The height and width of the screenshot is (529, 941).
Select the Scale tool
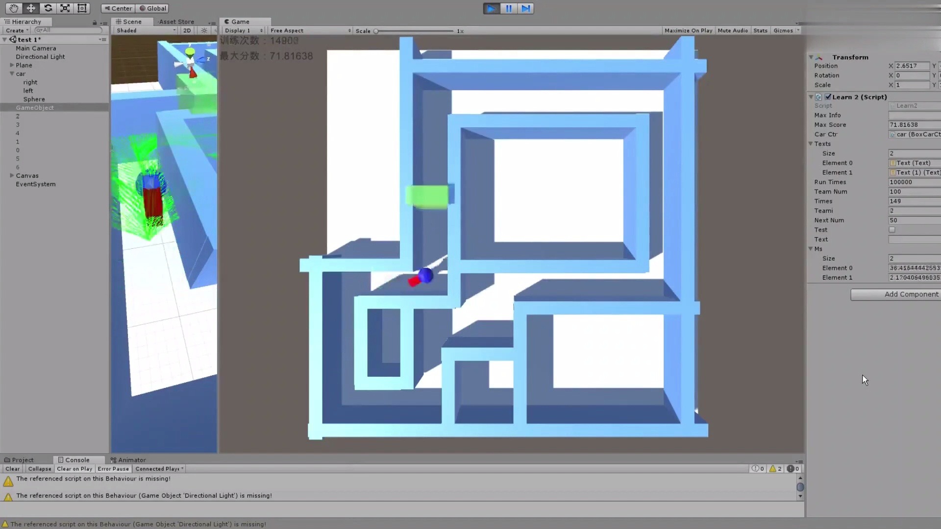(x=65, y=8)
